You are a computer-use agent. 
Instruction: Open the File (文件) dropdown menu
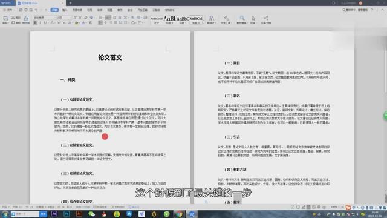8,10
